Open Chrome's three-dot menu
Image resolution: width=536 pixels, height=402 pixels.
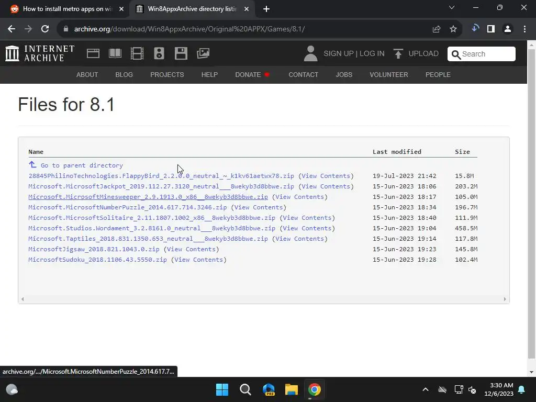(x=524, y=29)
